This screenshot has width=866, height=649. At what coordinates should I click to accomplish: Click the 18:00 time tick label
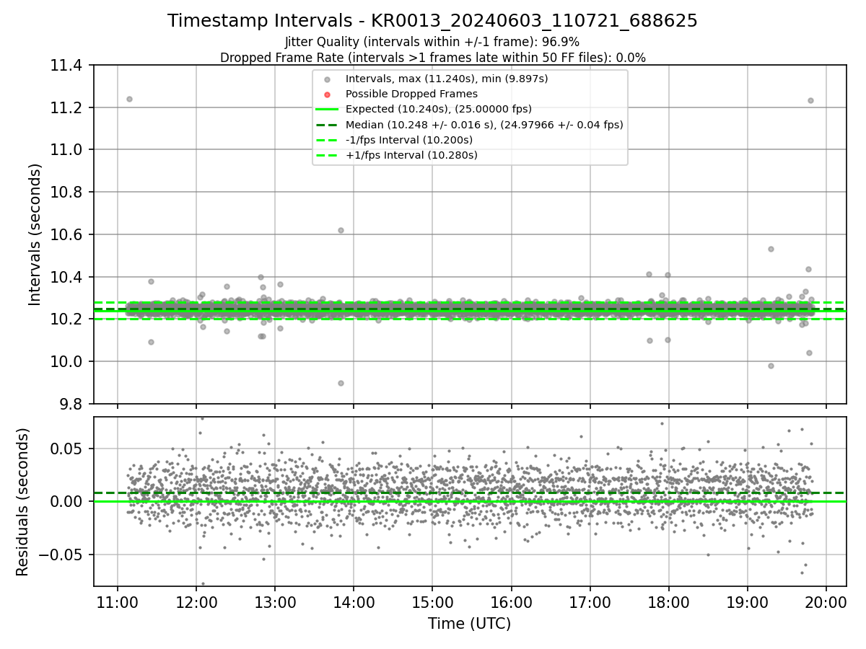coord(668,602)
